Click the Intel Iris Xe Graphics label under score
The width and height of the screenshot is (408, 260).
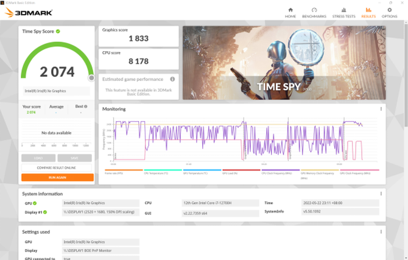pyautogui.click(x=56, y=91)
